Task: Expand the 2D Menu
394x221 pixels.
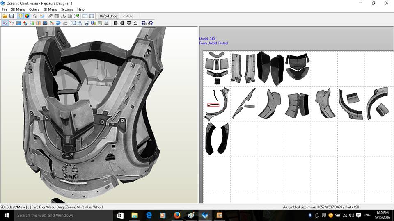Action: tap(50, 9)
